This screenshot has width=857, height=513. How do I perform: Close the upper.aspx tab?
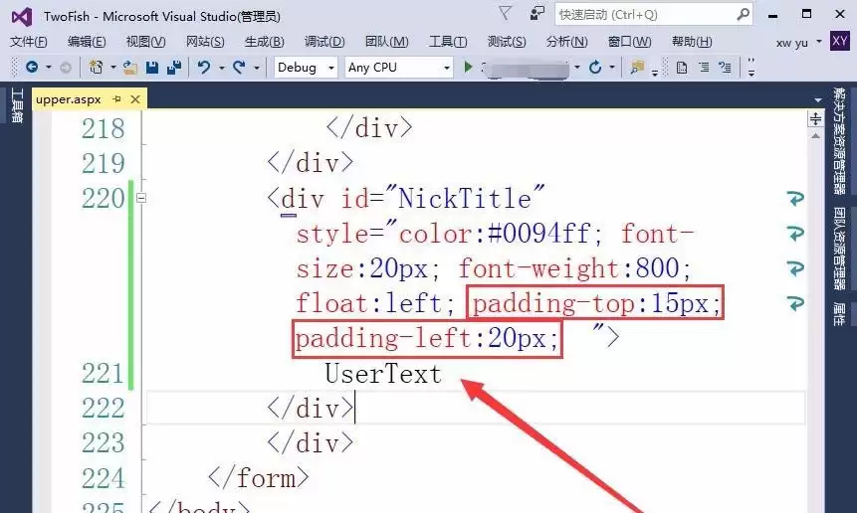(x=135, y=99)
